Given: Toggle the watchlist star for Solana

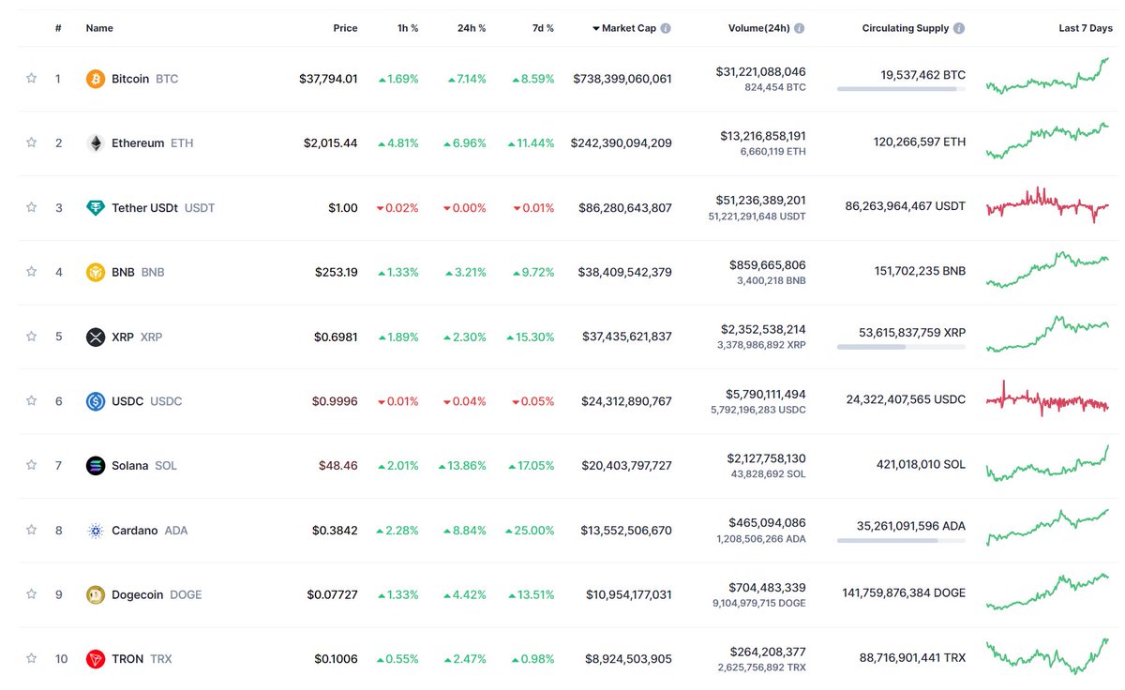Looking at the screenshot, I should [x=31, y=465].
